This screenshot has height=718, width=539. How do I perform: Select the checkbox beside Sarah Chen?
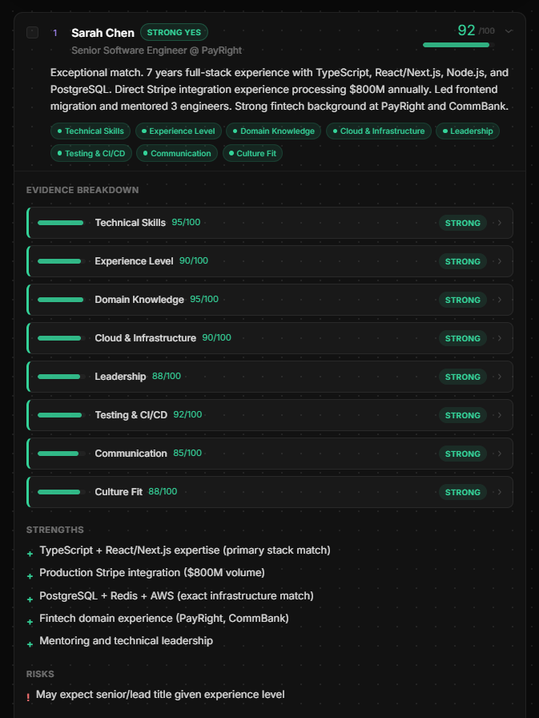(x=32, y=33)
